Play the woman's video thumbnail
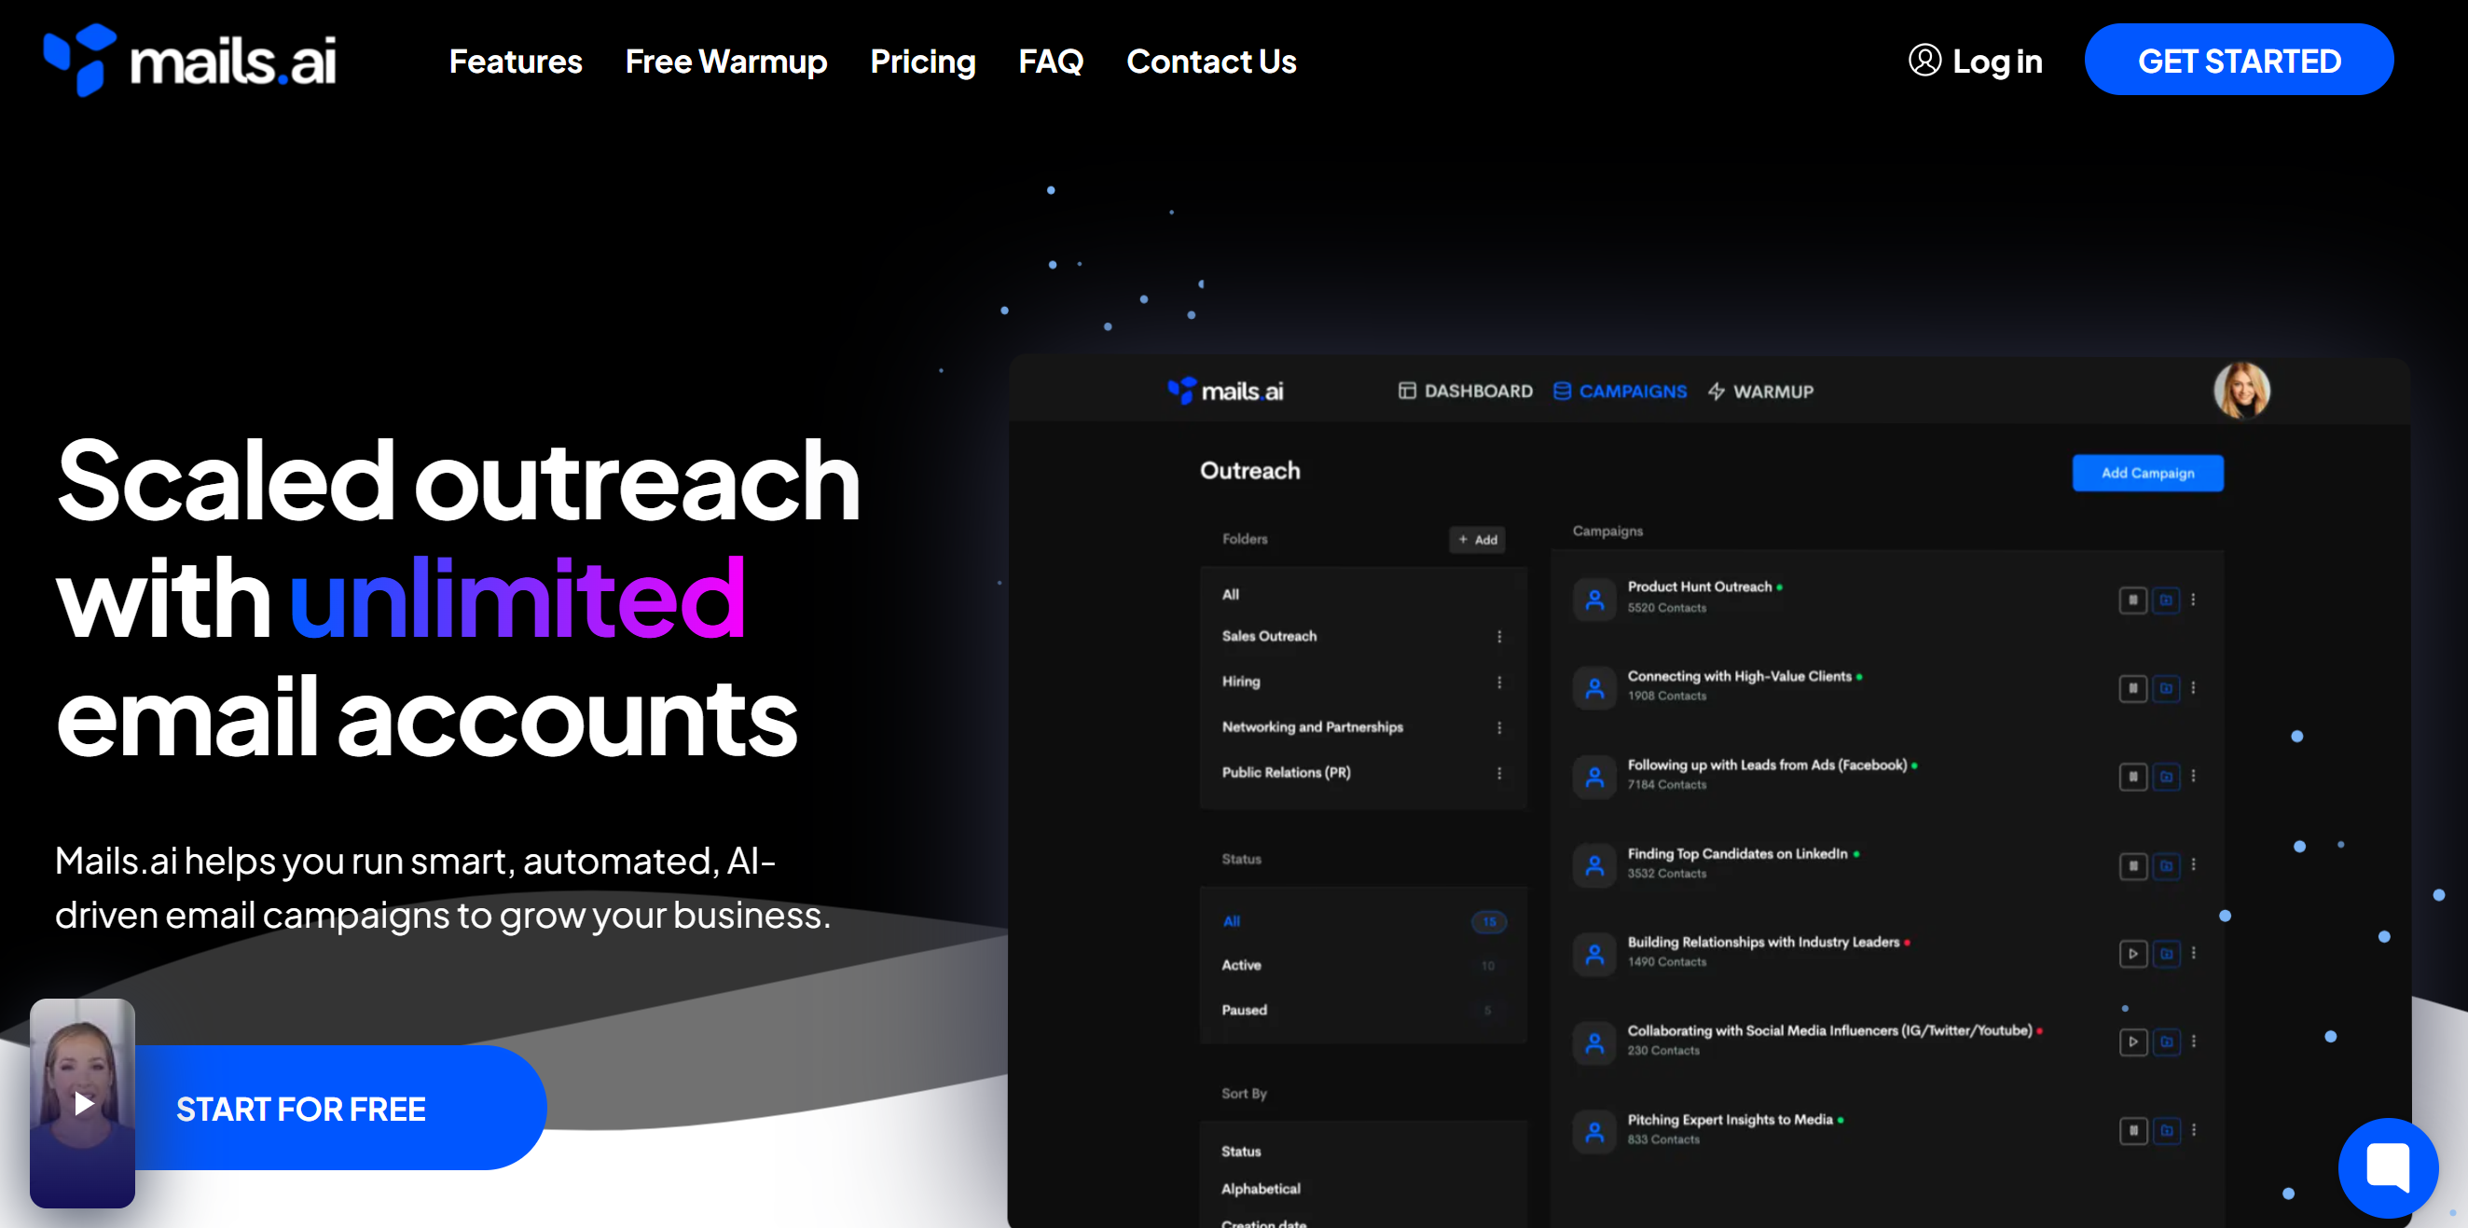This screenshot has height=1228, width=2468. [x=82, y=1102]
